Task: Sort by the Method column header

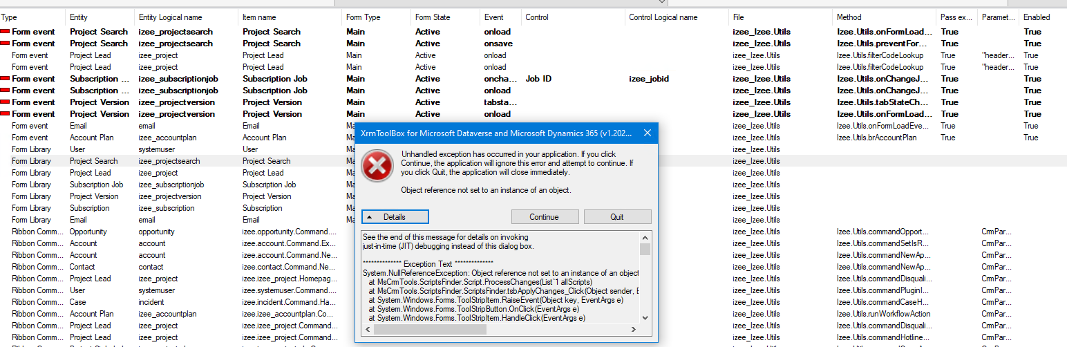Action: (849, 17)
